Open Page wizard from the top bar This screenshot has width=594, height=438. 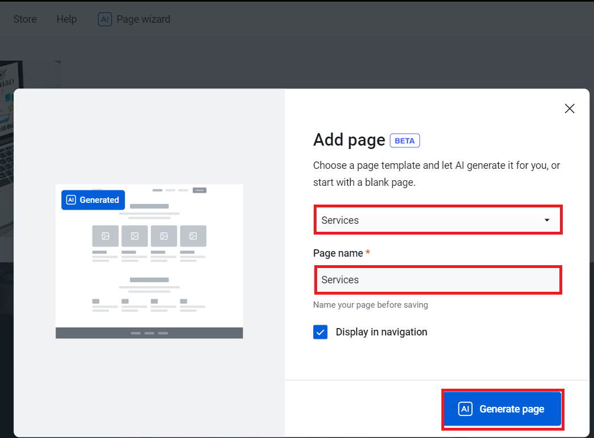(143, 19)
